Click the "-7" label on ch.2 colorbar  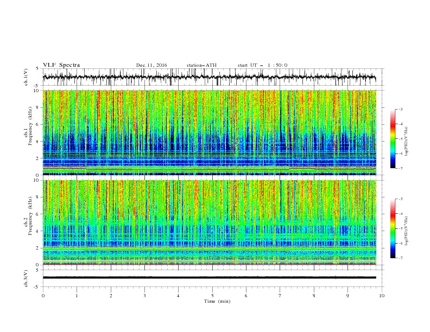pos(401,258)
